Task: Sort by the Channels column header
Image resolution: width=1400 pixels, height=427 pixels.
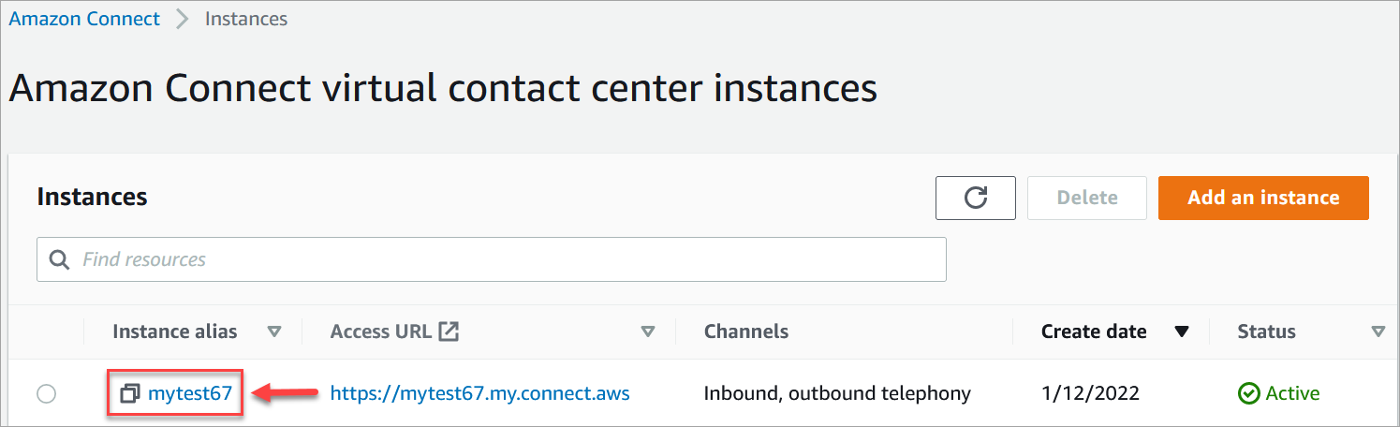Action: [746, 331]
